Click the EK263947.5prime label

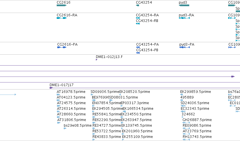pyautogui.click(x=136, y=120)
